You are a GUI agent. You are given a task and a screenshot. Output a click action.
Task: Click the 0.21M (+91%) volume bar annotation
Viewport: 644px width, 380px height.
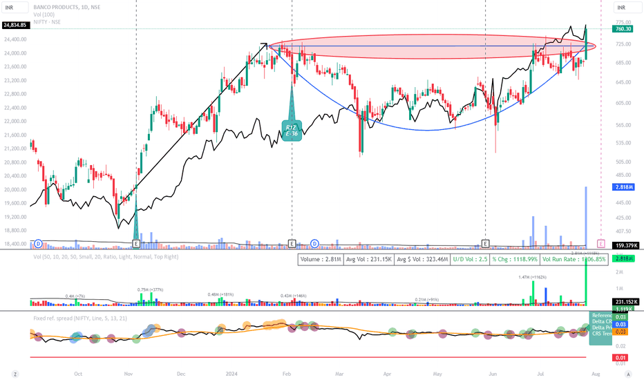point(427,299)
